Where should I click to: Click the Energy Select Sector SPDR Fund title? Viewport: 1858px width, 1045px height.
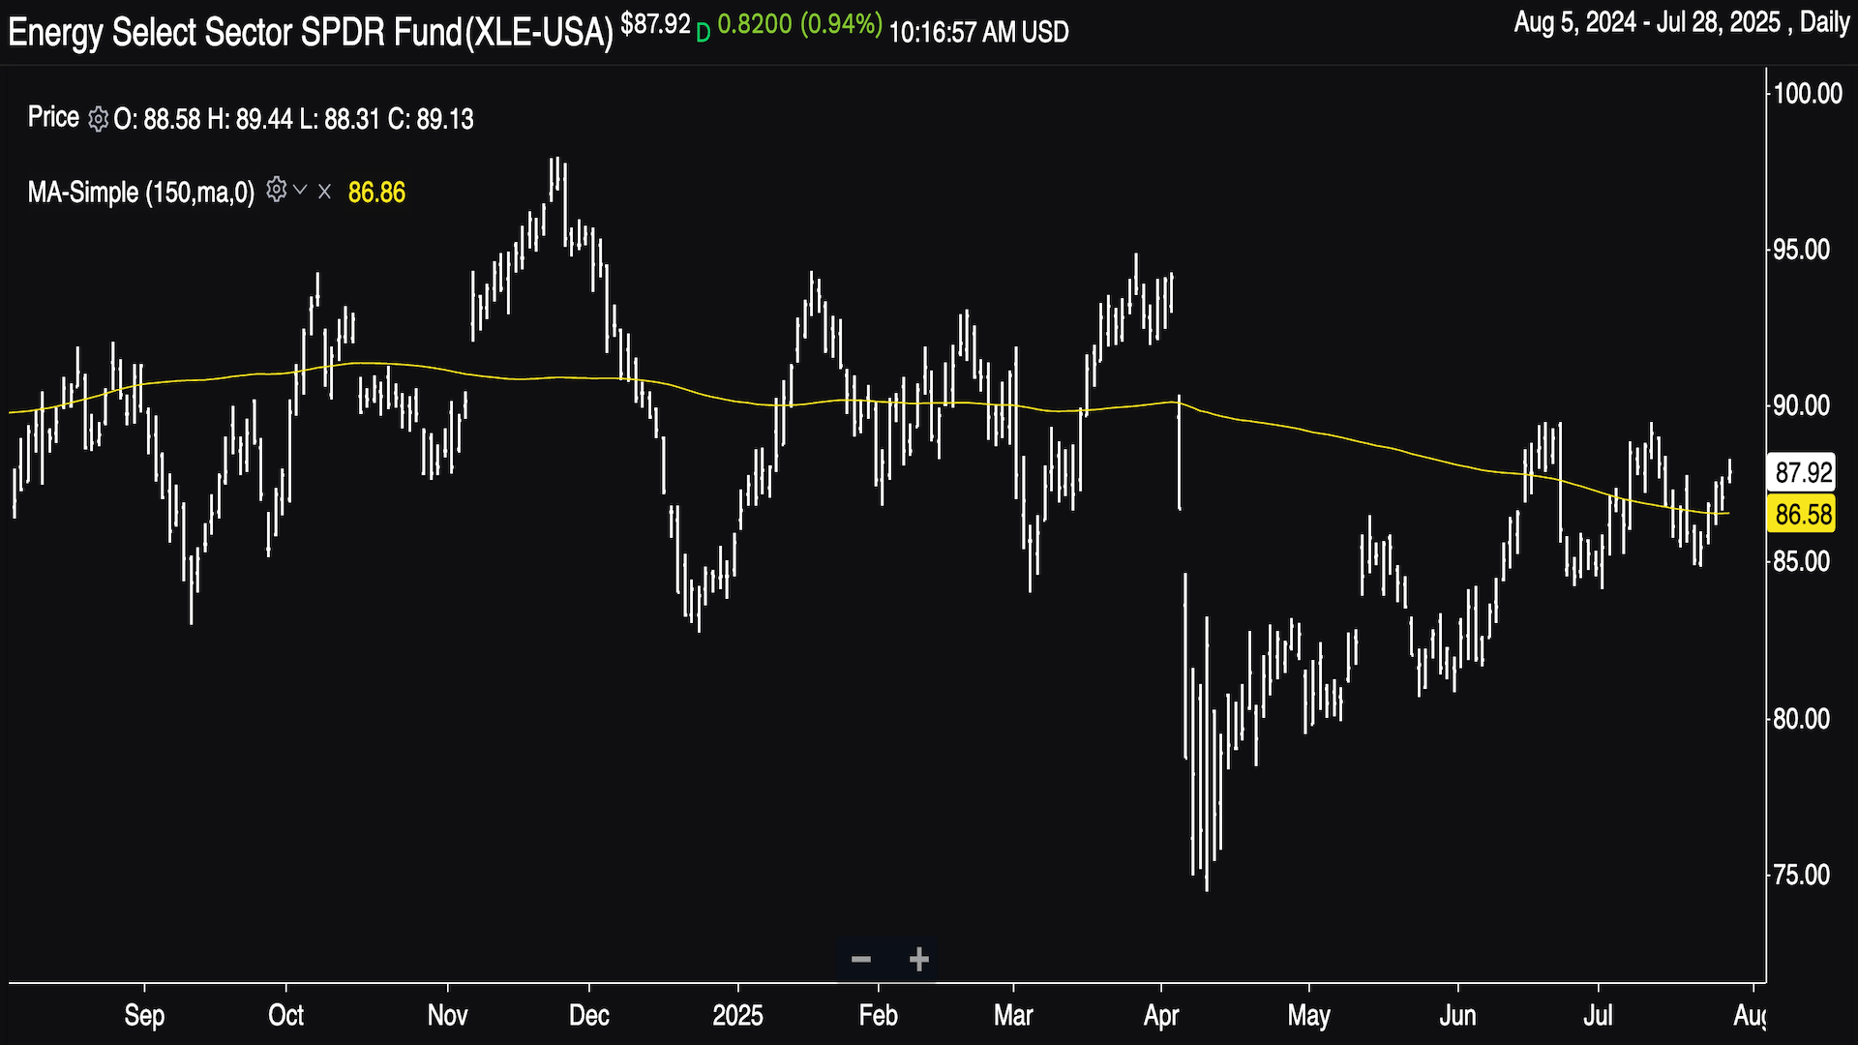click(311, 32)
